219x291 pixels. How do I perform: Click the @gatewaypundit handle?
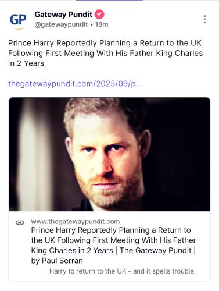pos(61,24)
